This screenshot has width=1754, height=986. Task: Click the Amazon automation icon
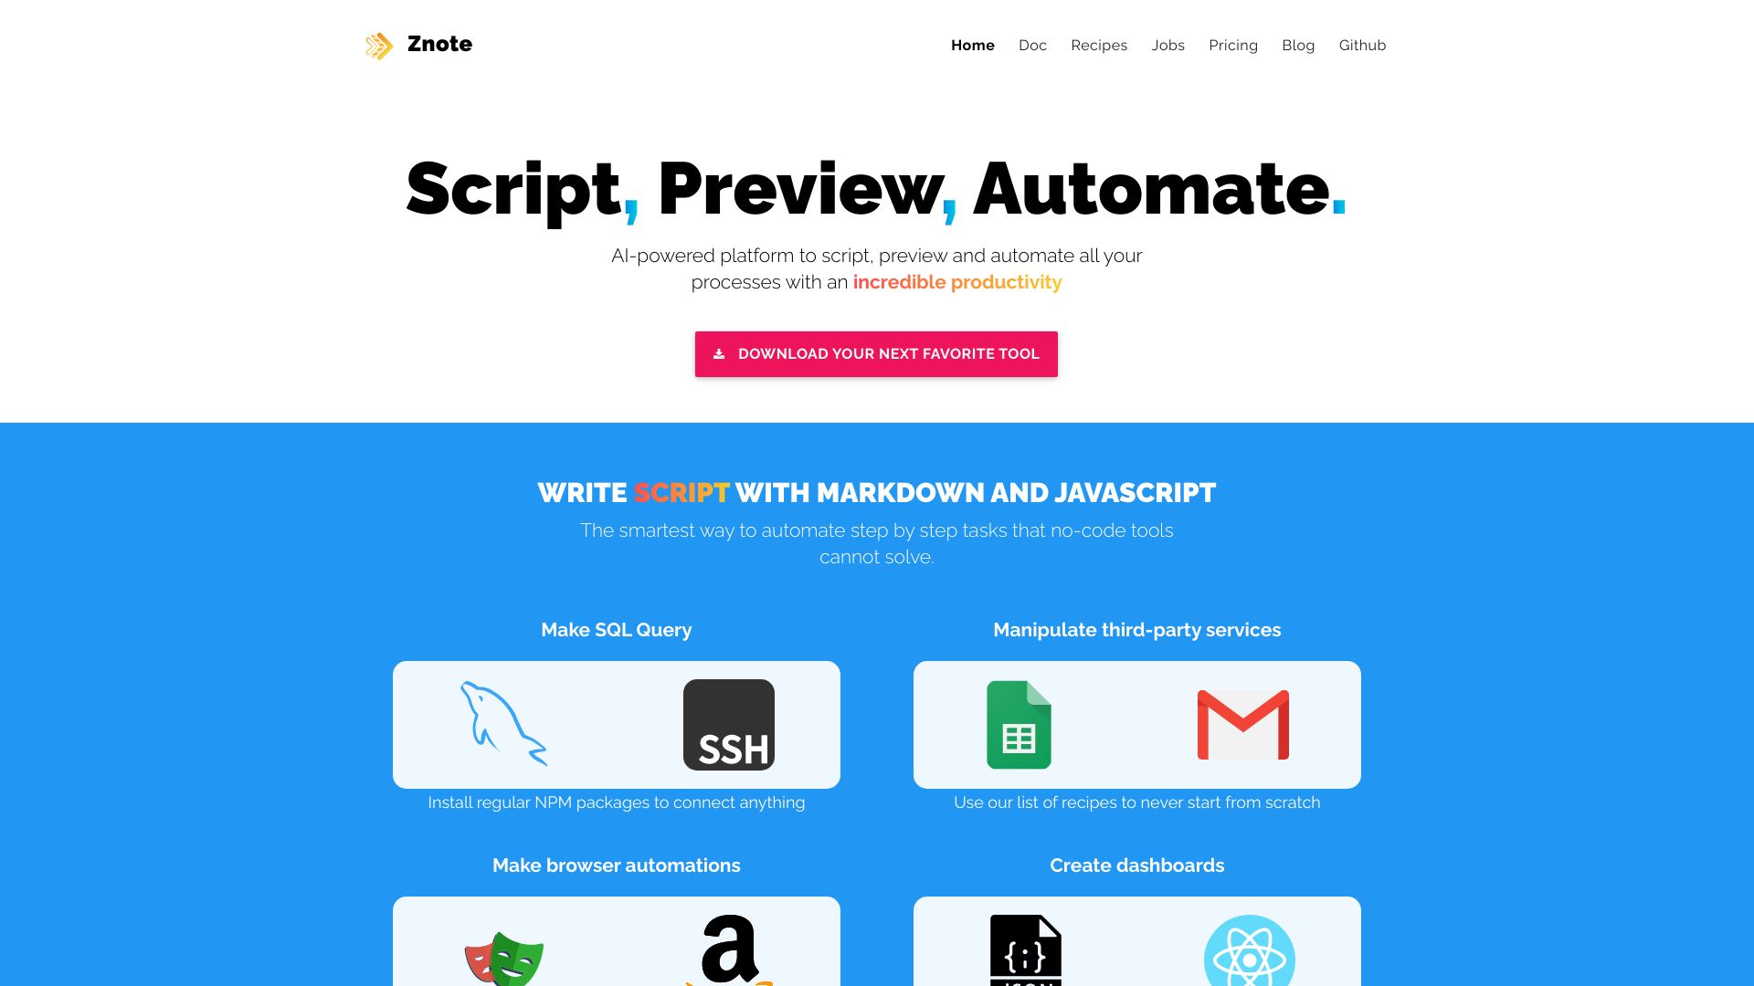(x=727, y=951)
